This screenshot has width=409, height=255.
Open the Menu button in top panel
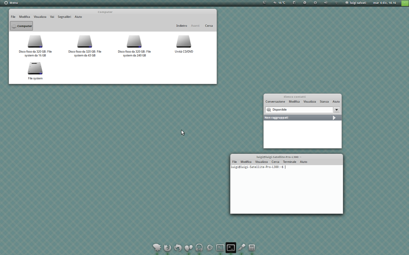(11, 3)
